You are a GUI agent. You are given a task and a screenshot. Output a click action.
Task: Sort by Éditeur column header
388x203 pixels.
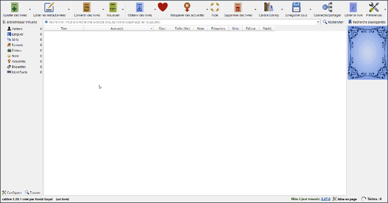coord(251,29)
